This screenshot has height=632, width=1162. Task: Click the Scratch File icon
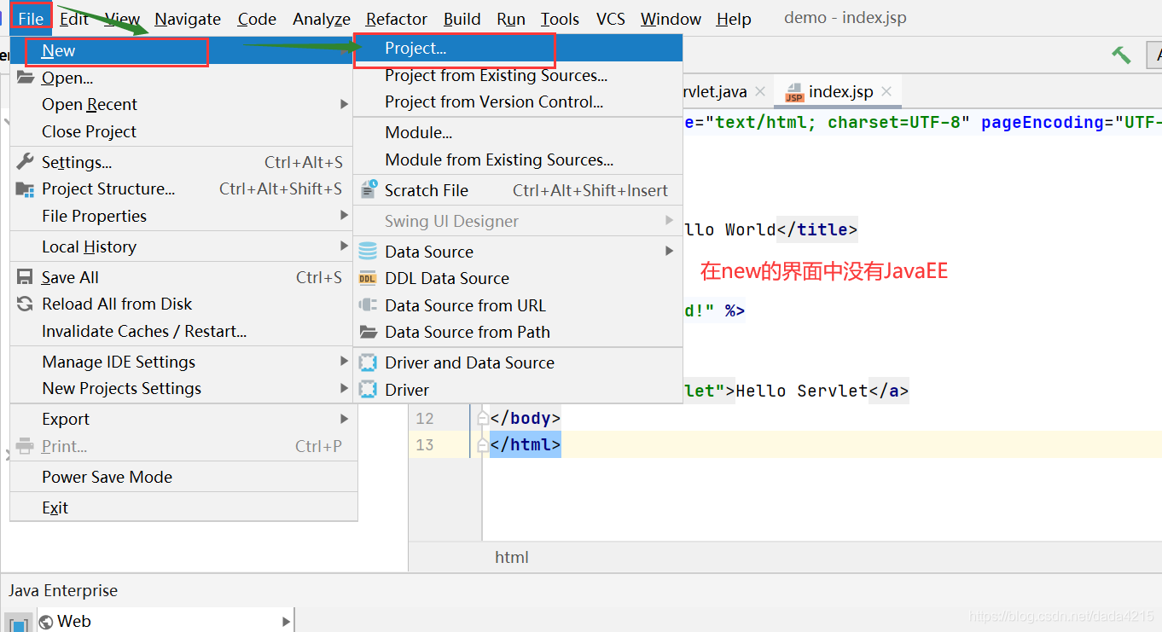pos(369,190)
